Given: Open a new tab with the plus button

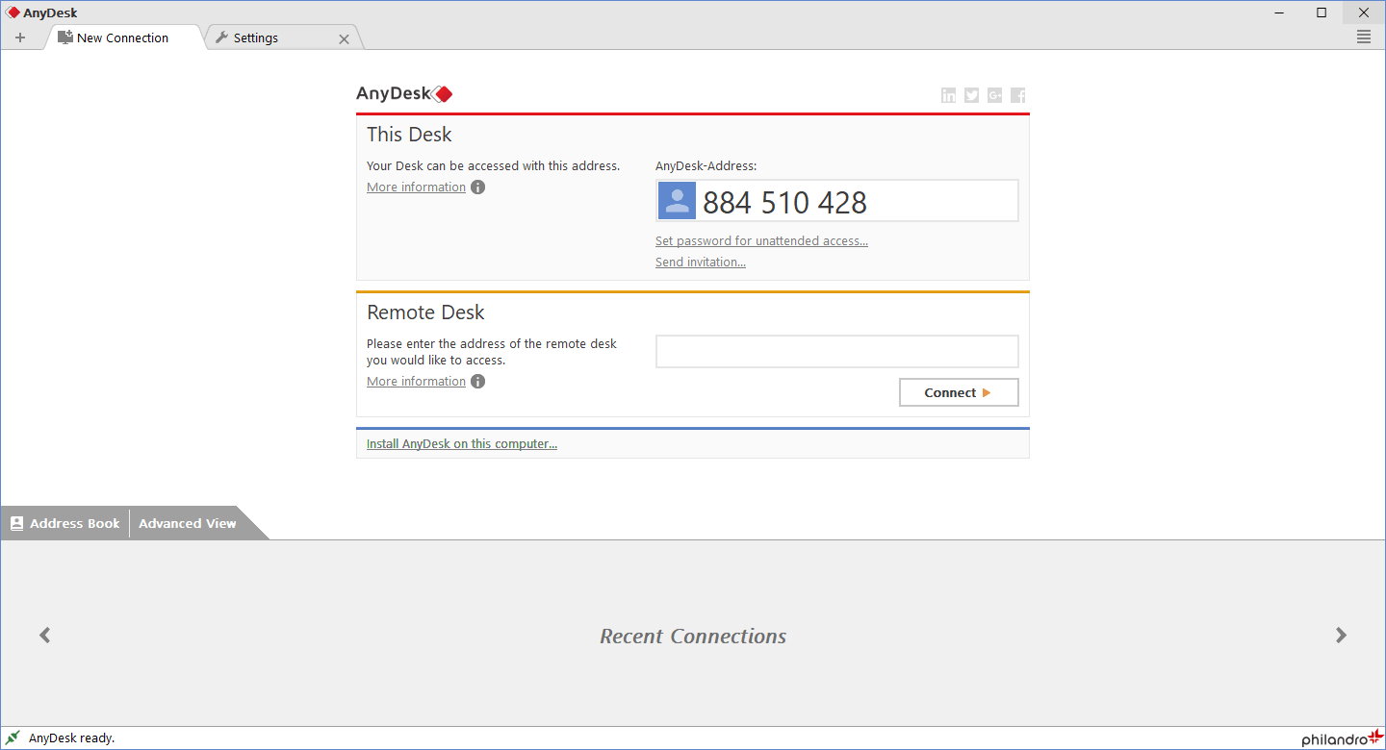Looking at the screenshot, I should (x=20, y=37).
